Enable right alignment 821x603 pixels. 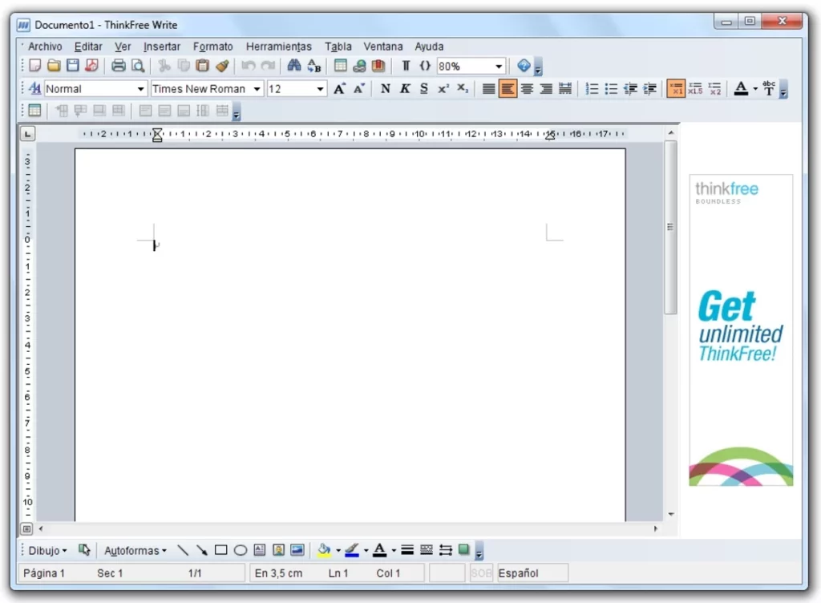pyautogui.click(x=546, y=89)
